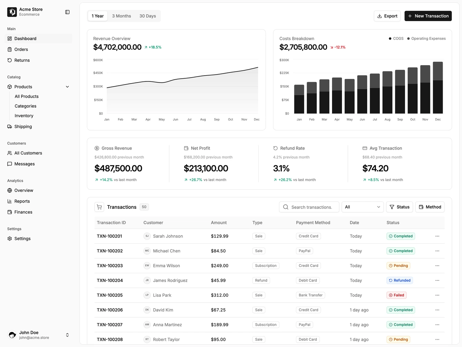
Task: Open Messages in the sidebar
Action: pos(38,164)
